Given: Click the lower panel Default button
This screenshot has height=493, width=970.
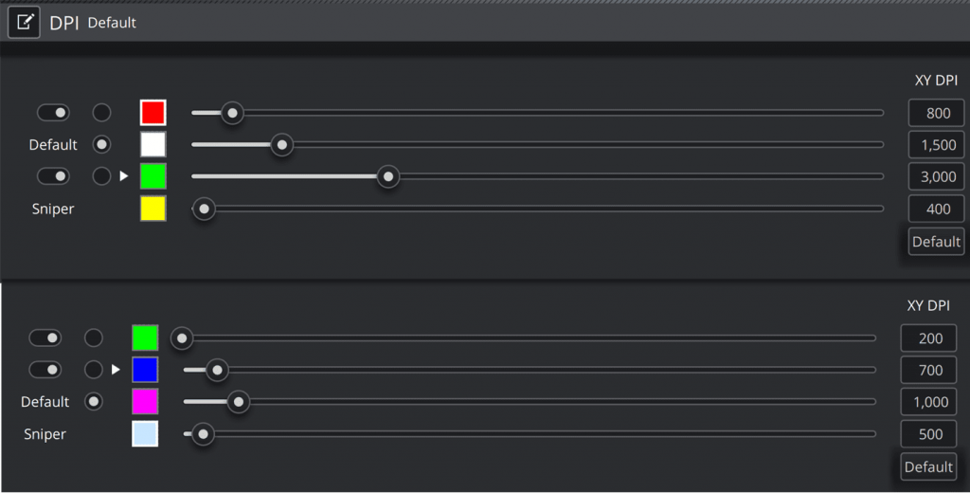Looking at the screenshot, I should pyautogui.click(x=928, y=466).
